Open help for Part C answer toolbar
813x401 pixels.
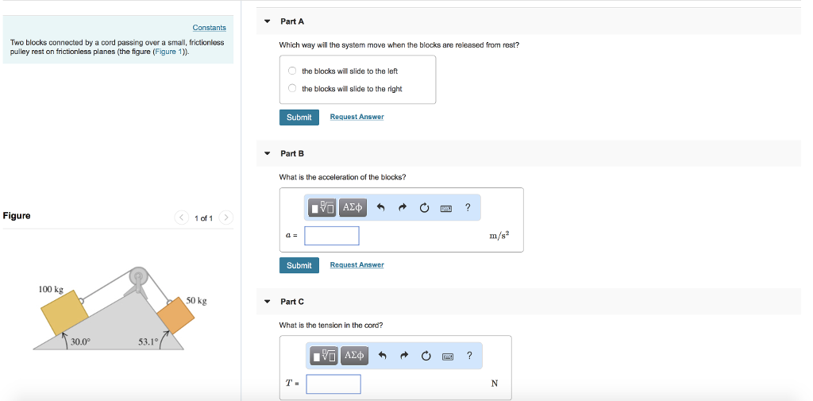tap(469, 356)
